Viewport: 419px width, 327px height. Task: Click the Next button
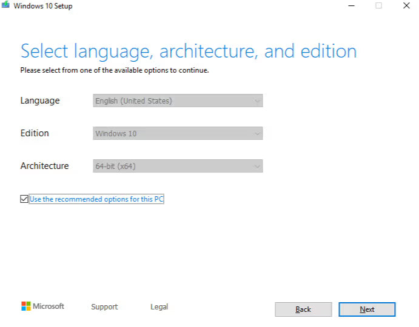tap(367, 309)
